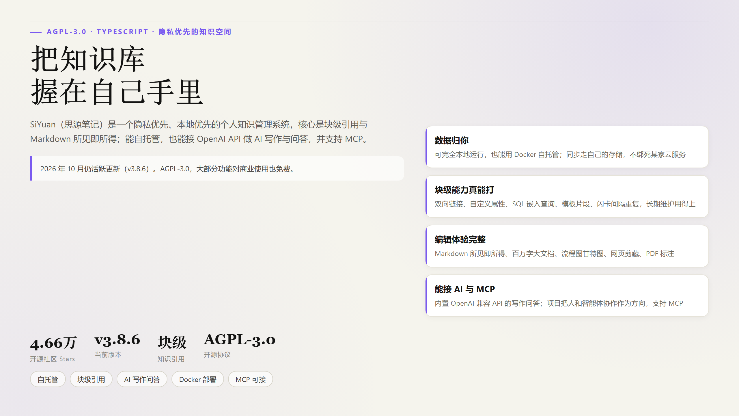
Task: Click the 内置 OpenAI 兼容 API description
Action: pos(559,303)
